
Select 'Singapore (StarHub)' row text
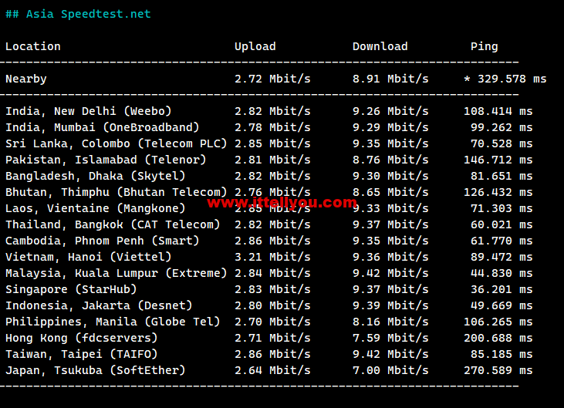pos(71,289)
